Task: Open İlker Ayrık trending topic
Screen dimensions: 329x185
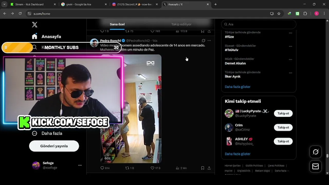Action: point(233,77)
